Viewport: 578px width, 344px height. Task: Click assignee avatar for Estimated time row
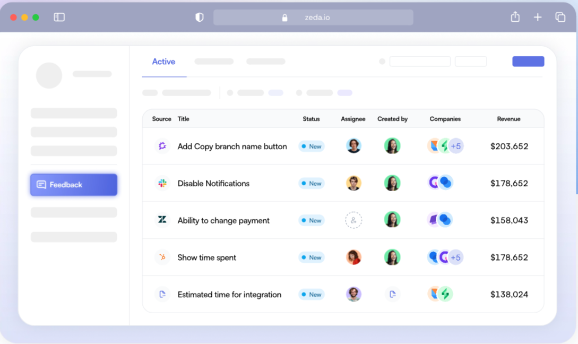tap(353, 294)
